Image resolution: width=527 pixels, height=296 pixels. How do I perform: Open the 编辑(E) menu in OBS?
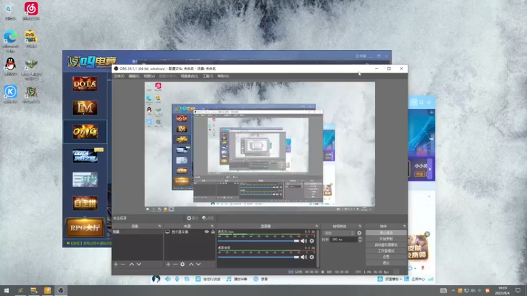click(134, 76)
